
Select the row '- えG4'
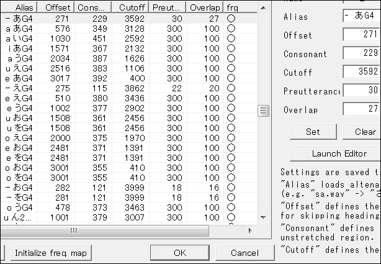(x=128, y=88)
